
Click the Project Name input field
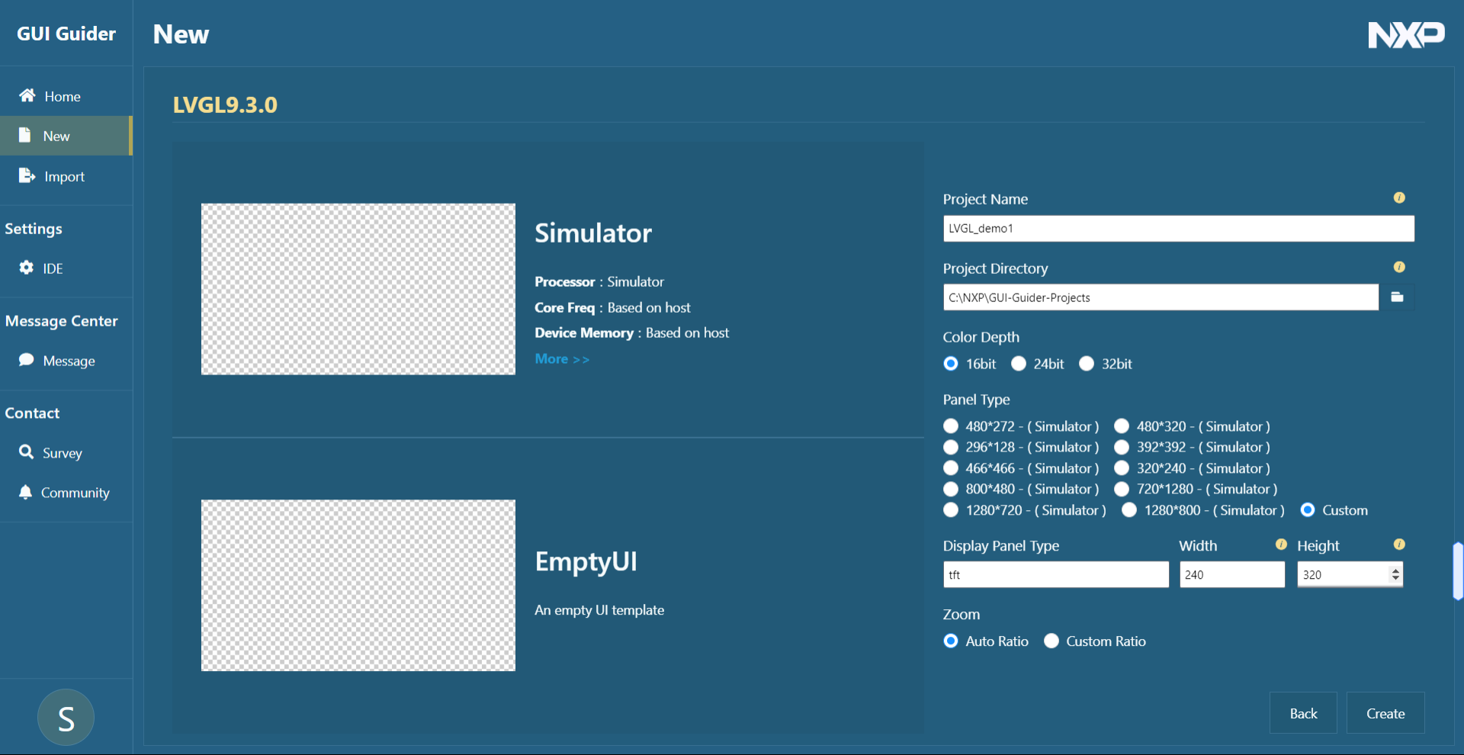[x=1178, y=228]
